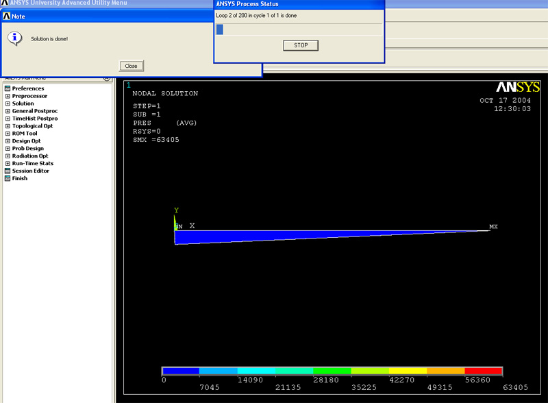
Task: Click the "X" axis label
Action: click(x=192, y=226)
